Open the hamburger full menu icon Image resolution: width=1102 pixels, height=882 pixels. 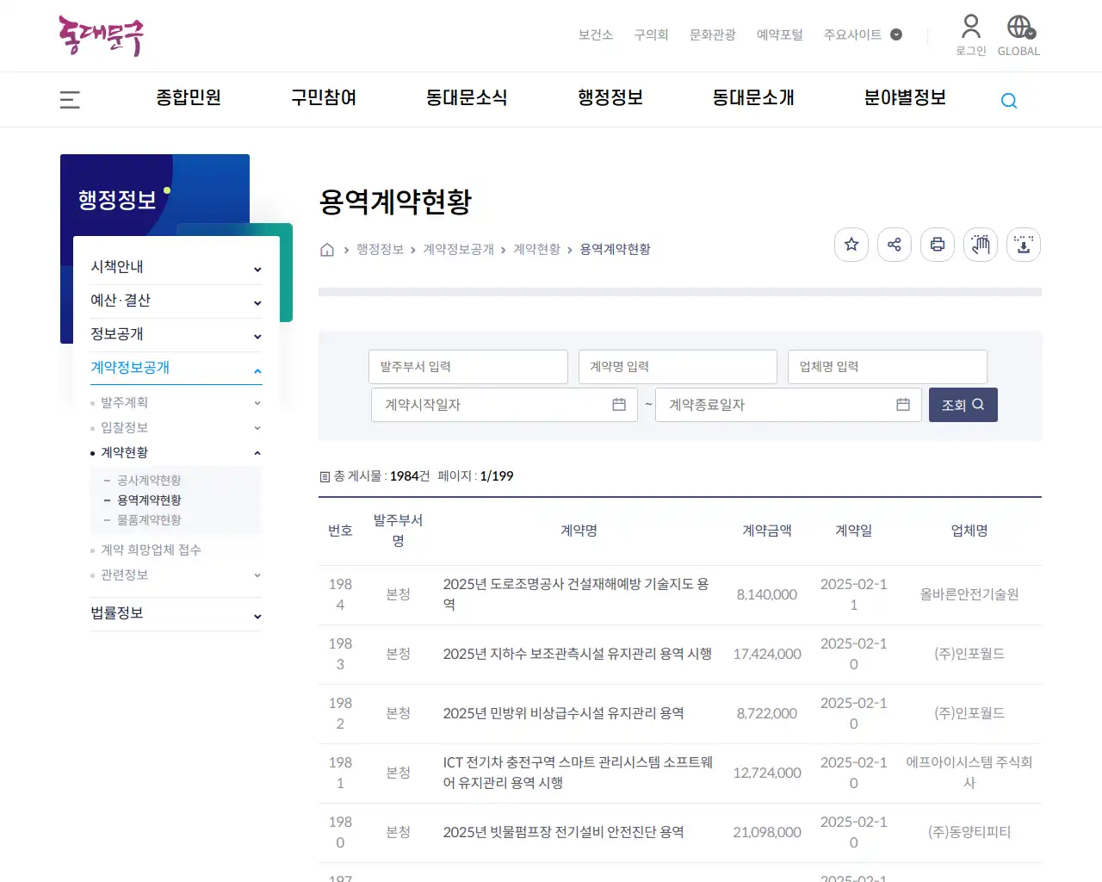point(70,100)
